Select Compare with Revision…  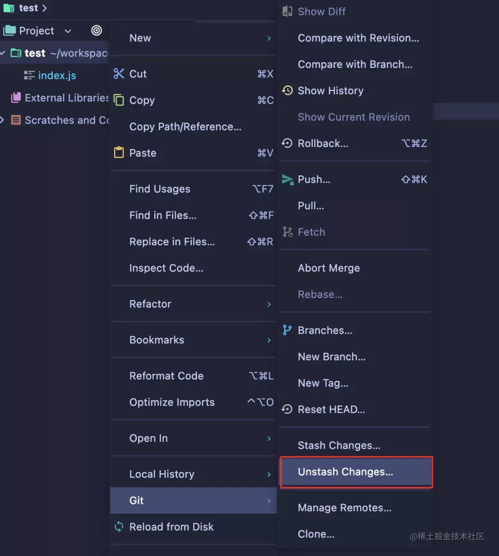point(355,38)
